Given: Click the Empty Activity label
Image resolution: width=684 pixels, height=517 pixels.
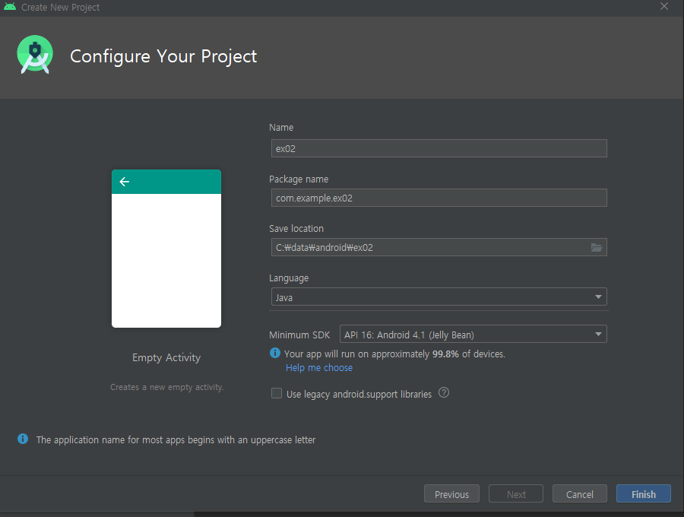Looking at the screenshot, I should (166, 358).
